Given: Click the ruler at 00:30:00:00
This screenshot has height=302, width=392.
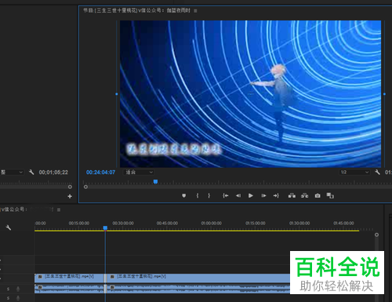Looking at the screenshot, I should pos(123,224).
